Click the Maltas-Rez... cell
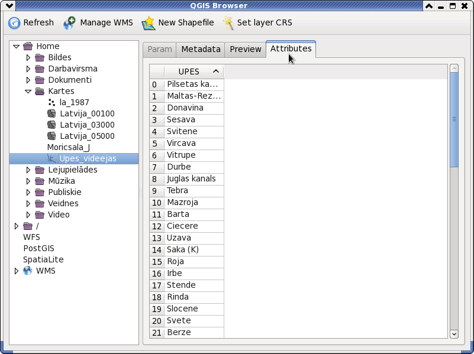The height and width of the screenshot is (354, 474). point(194,96)
